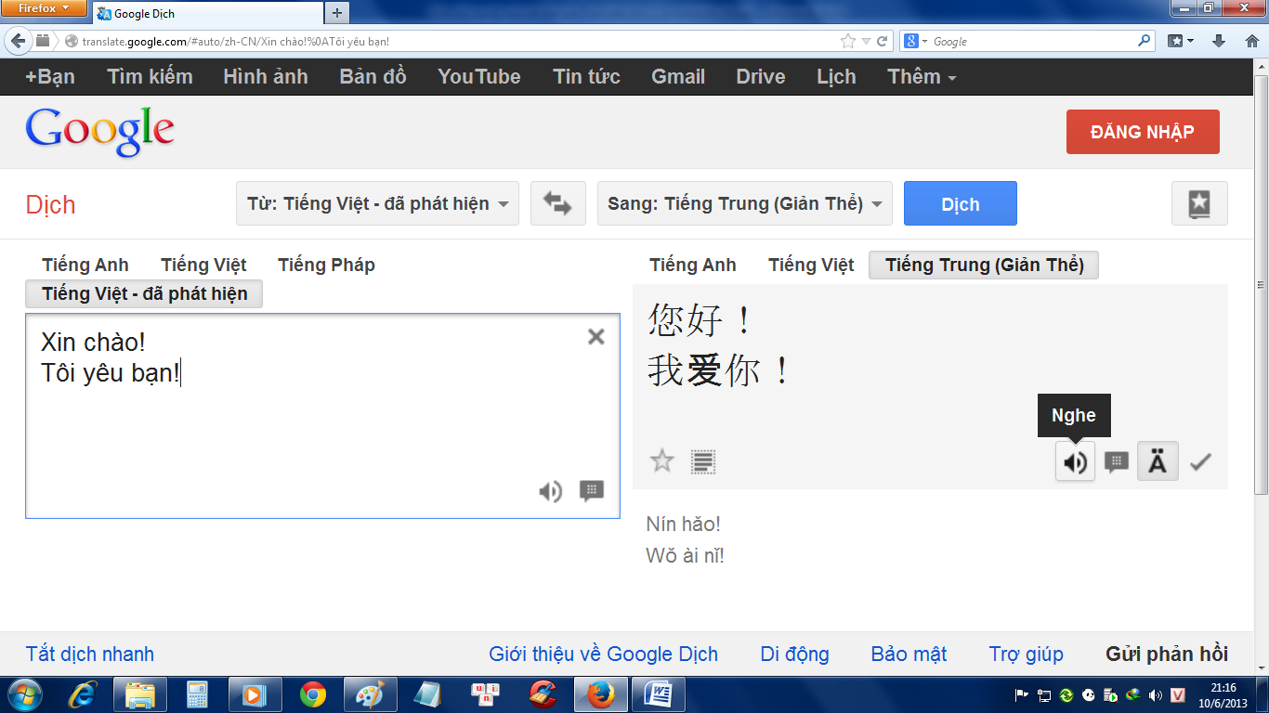Screen dimensions: 1269x713
Task: Open Firefox bookmarks menu button
Action: [1181, 41]
